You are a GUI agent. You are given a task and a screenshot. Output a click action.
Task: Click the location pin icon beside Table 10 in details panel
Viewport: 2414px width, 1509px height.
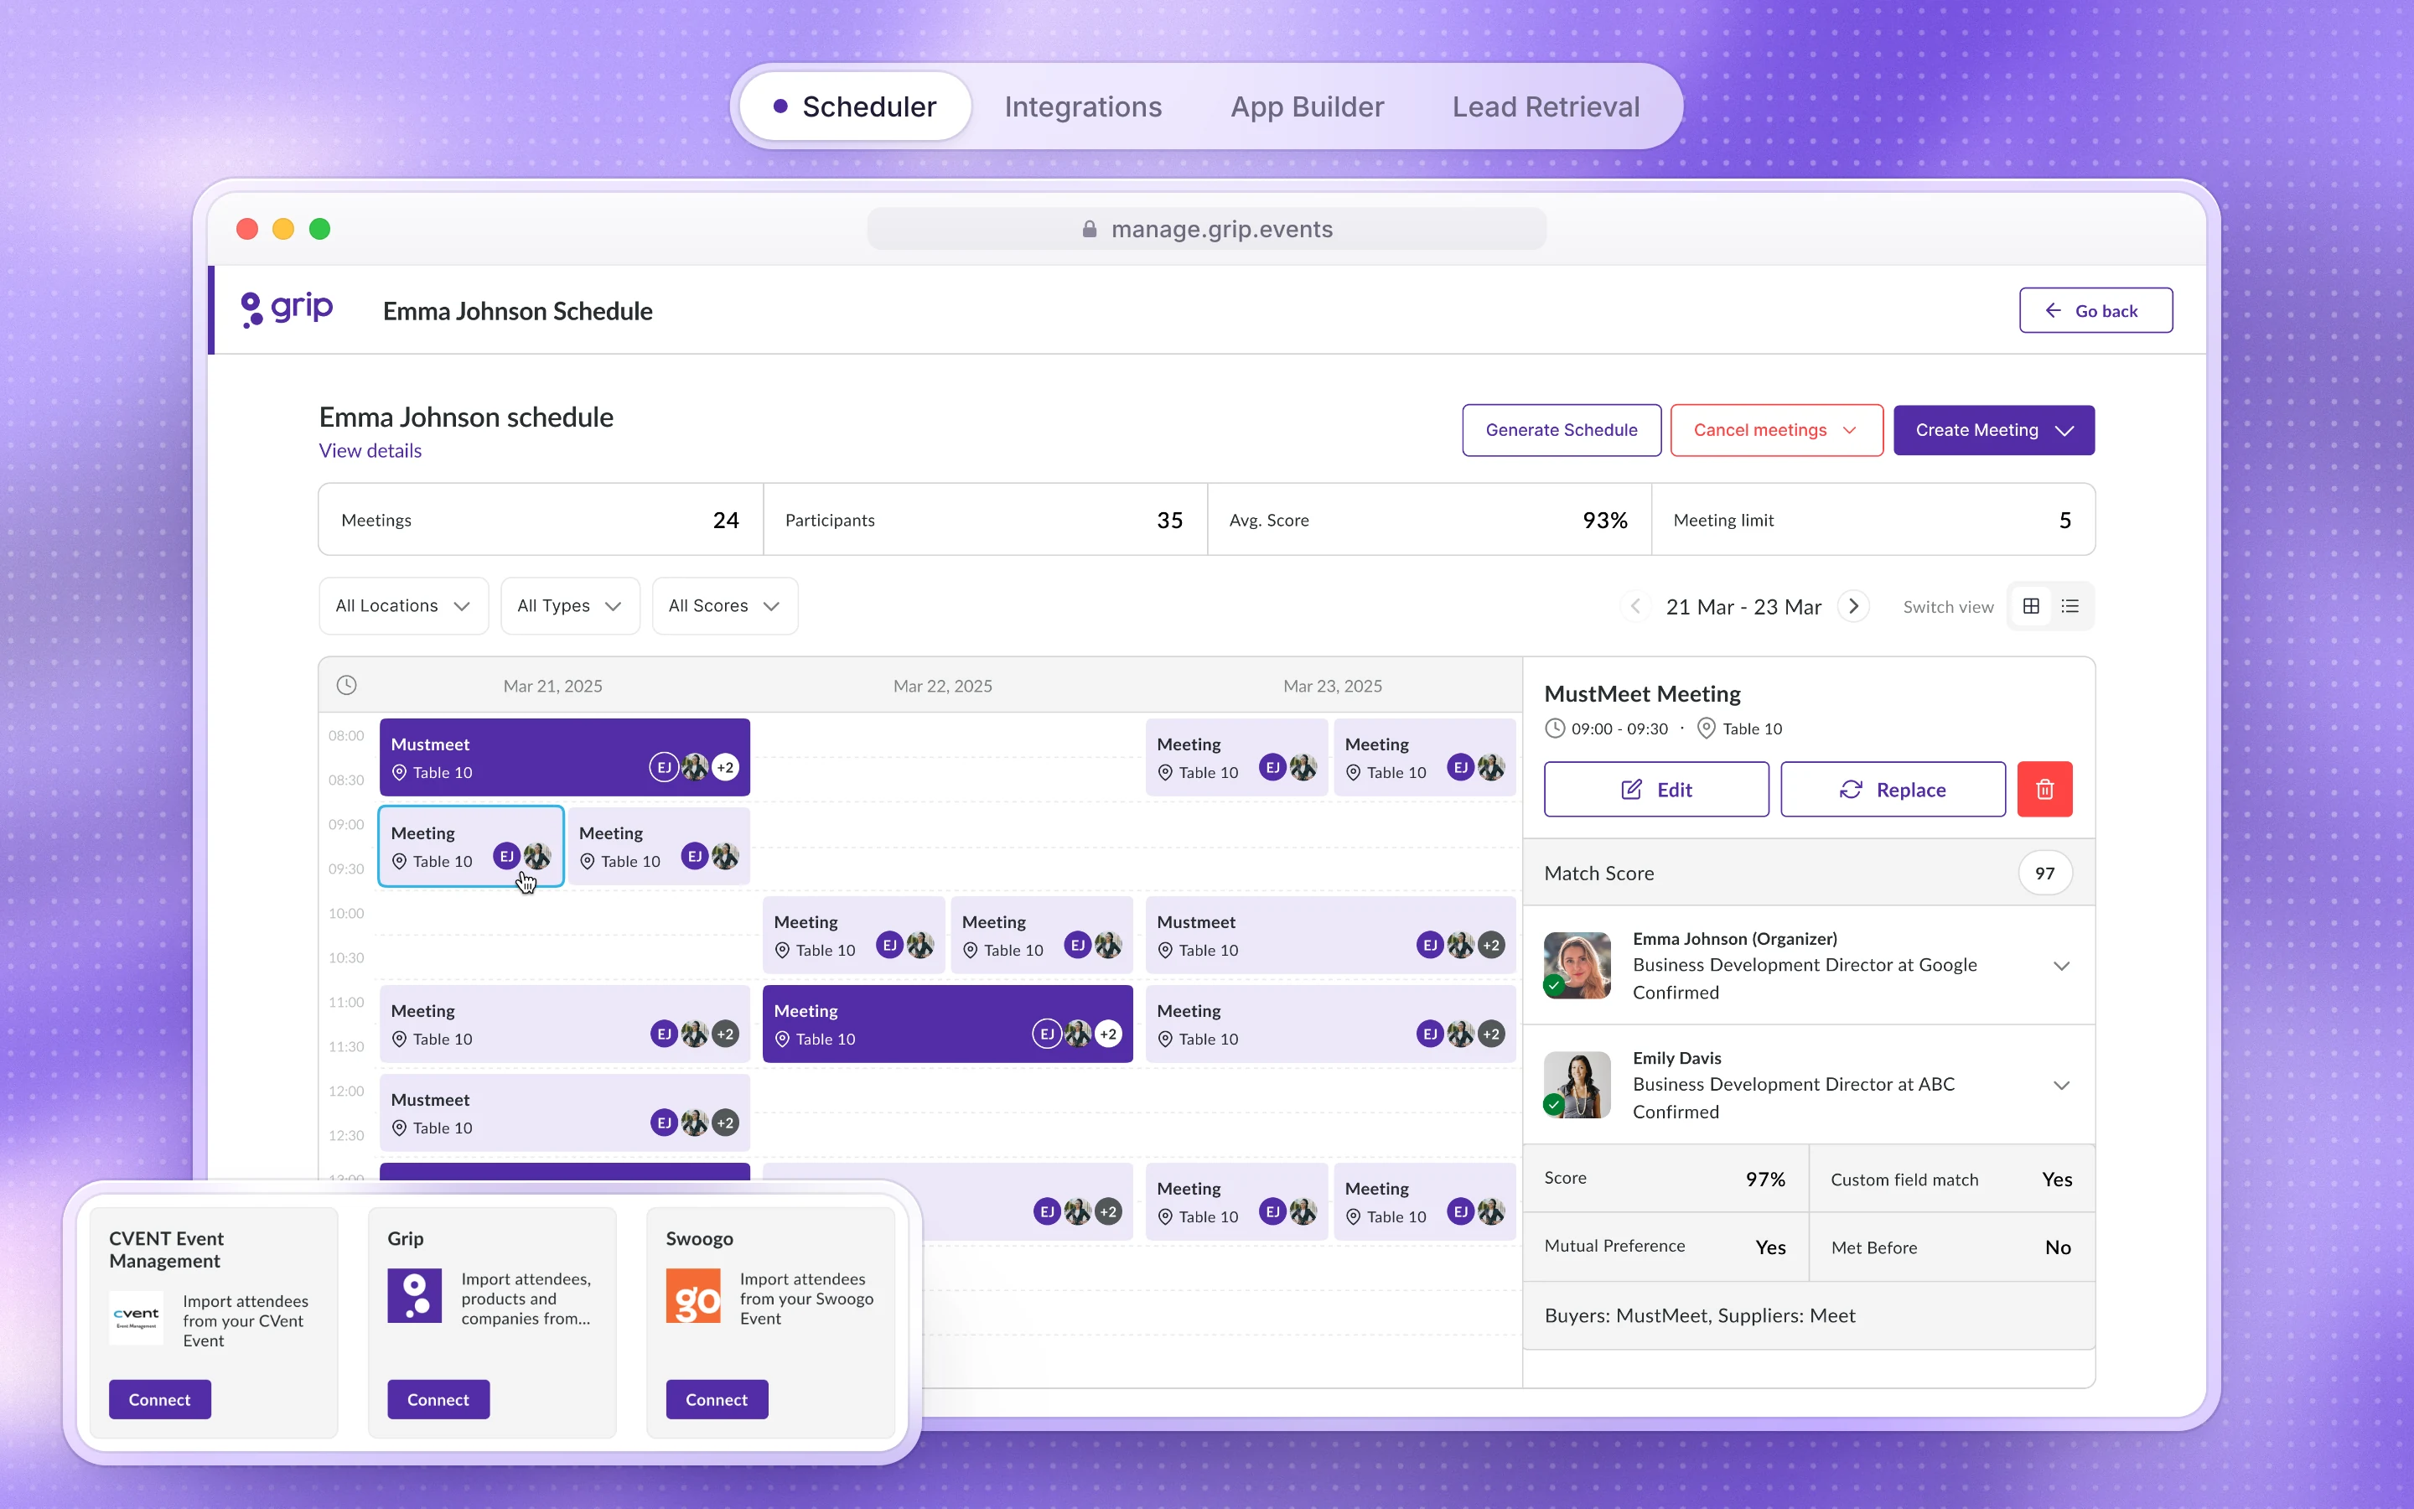pos(1706,729)
